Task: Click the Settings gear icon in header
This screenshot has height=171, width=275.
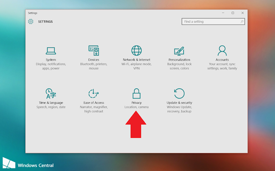Action: point(31,22)
